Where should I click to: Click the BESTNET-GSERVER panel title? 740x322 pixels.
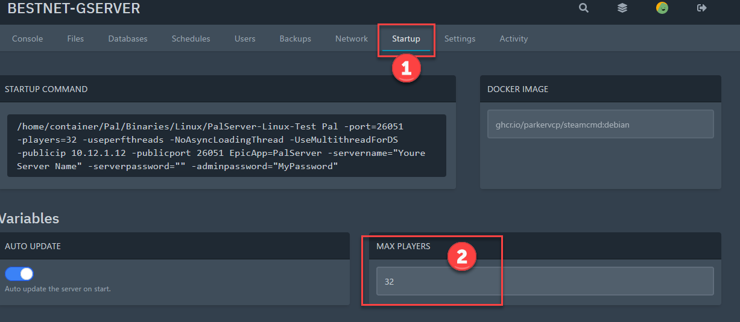click(x=74, y=8)
